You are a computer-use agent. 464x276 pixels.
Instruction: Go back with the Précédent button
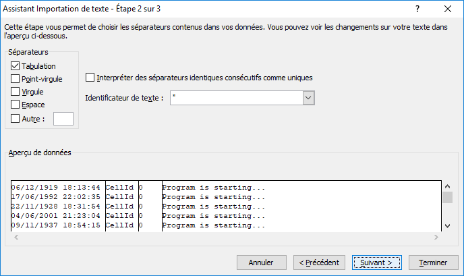pos(320,262)
